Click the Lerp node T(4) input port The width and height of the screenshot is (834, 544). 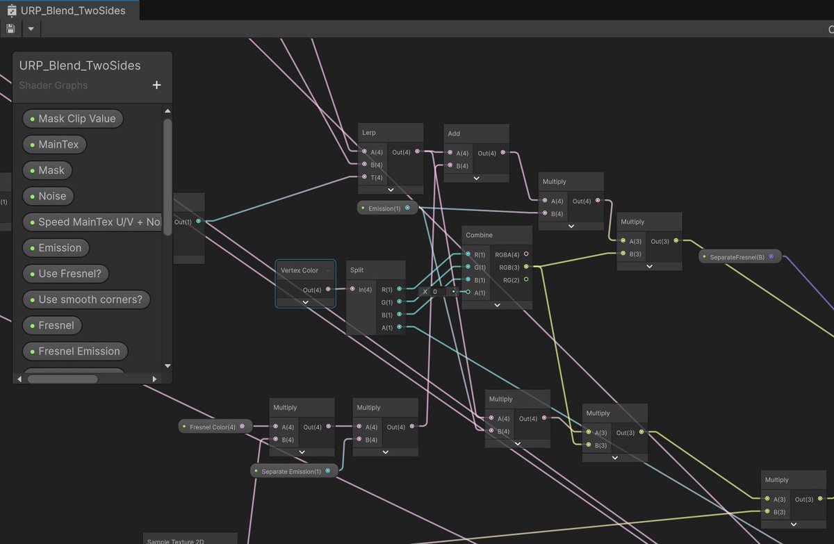364,177
